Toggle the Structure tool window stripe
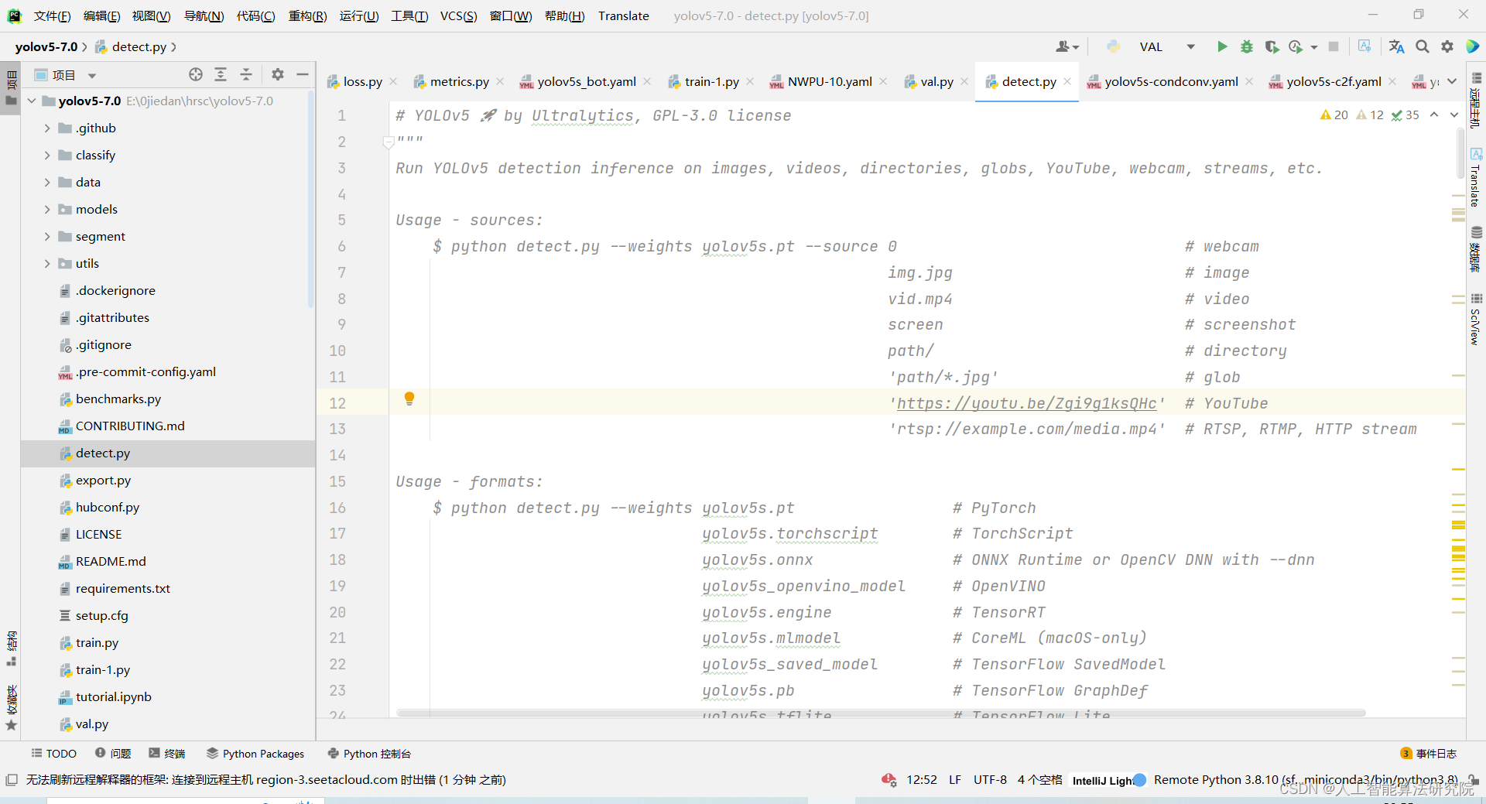 (x=11, y=648)
